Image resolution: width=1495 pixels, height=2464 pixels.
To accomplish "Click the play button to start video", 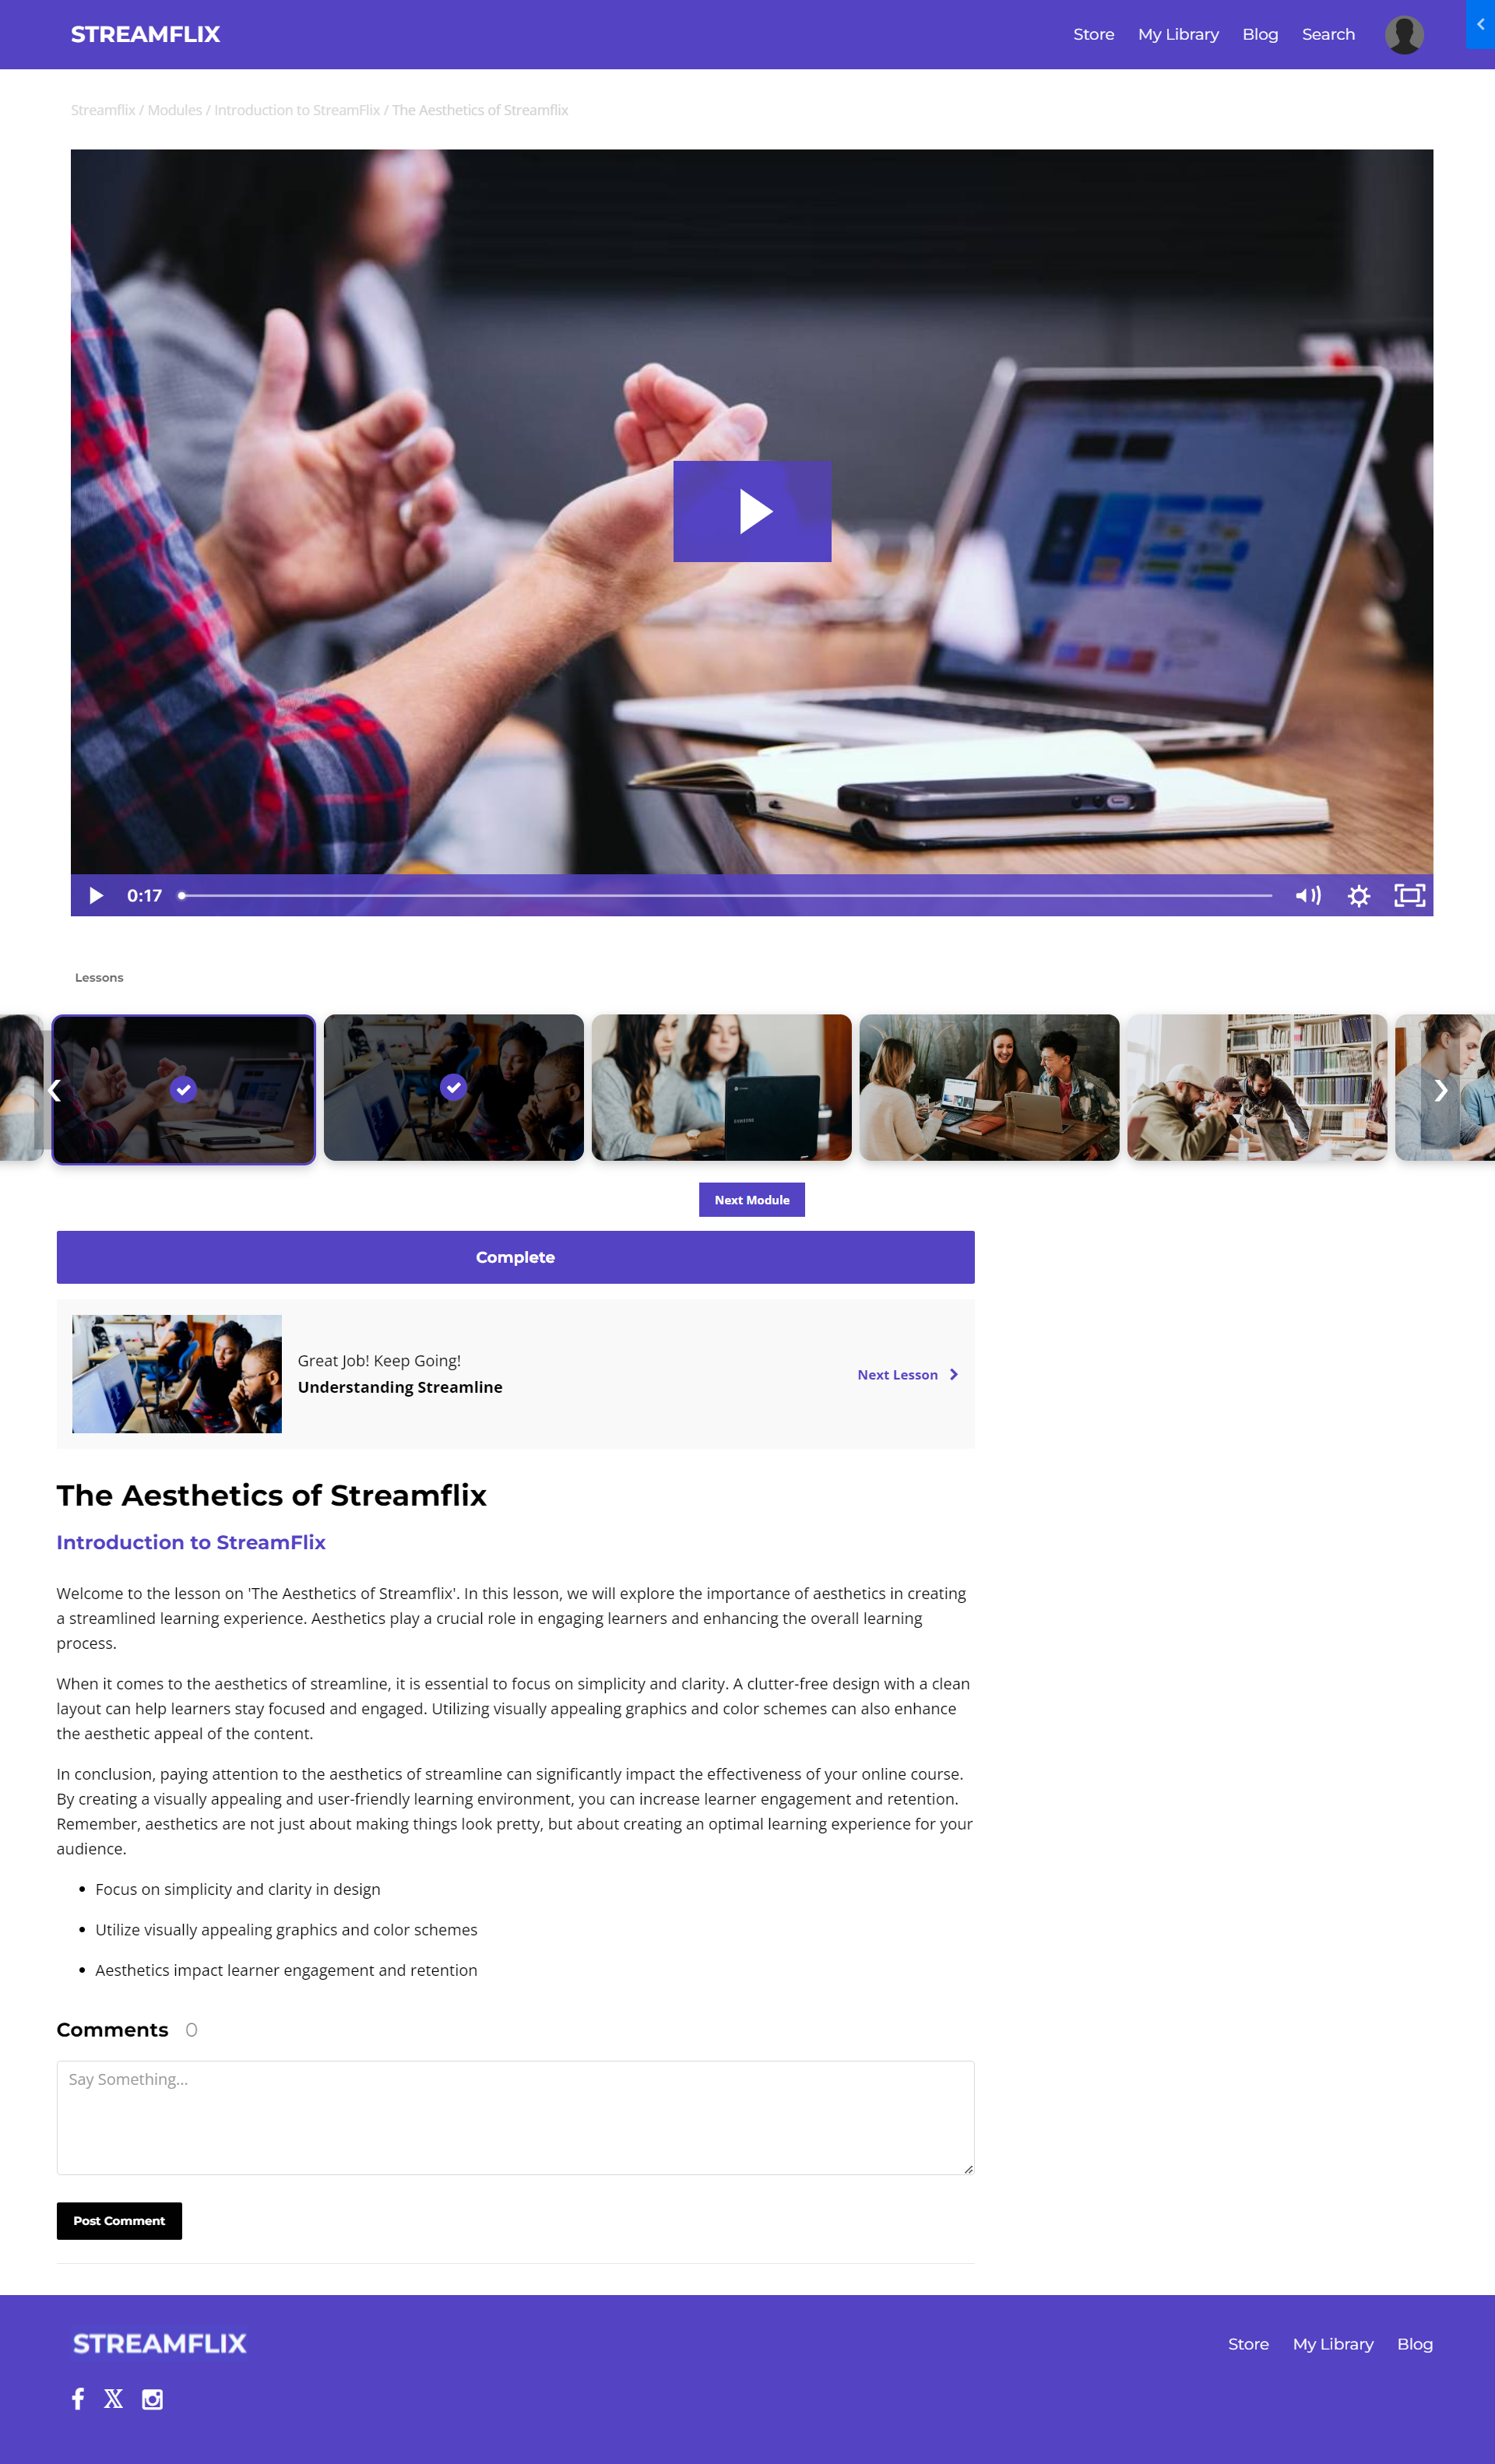I will click(x=752, y=511).
